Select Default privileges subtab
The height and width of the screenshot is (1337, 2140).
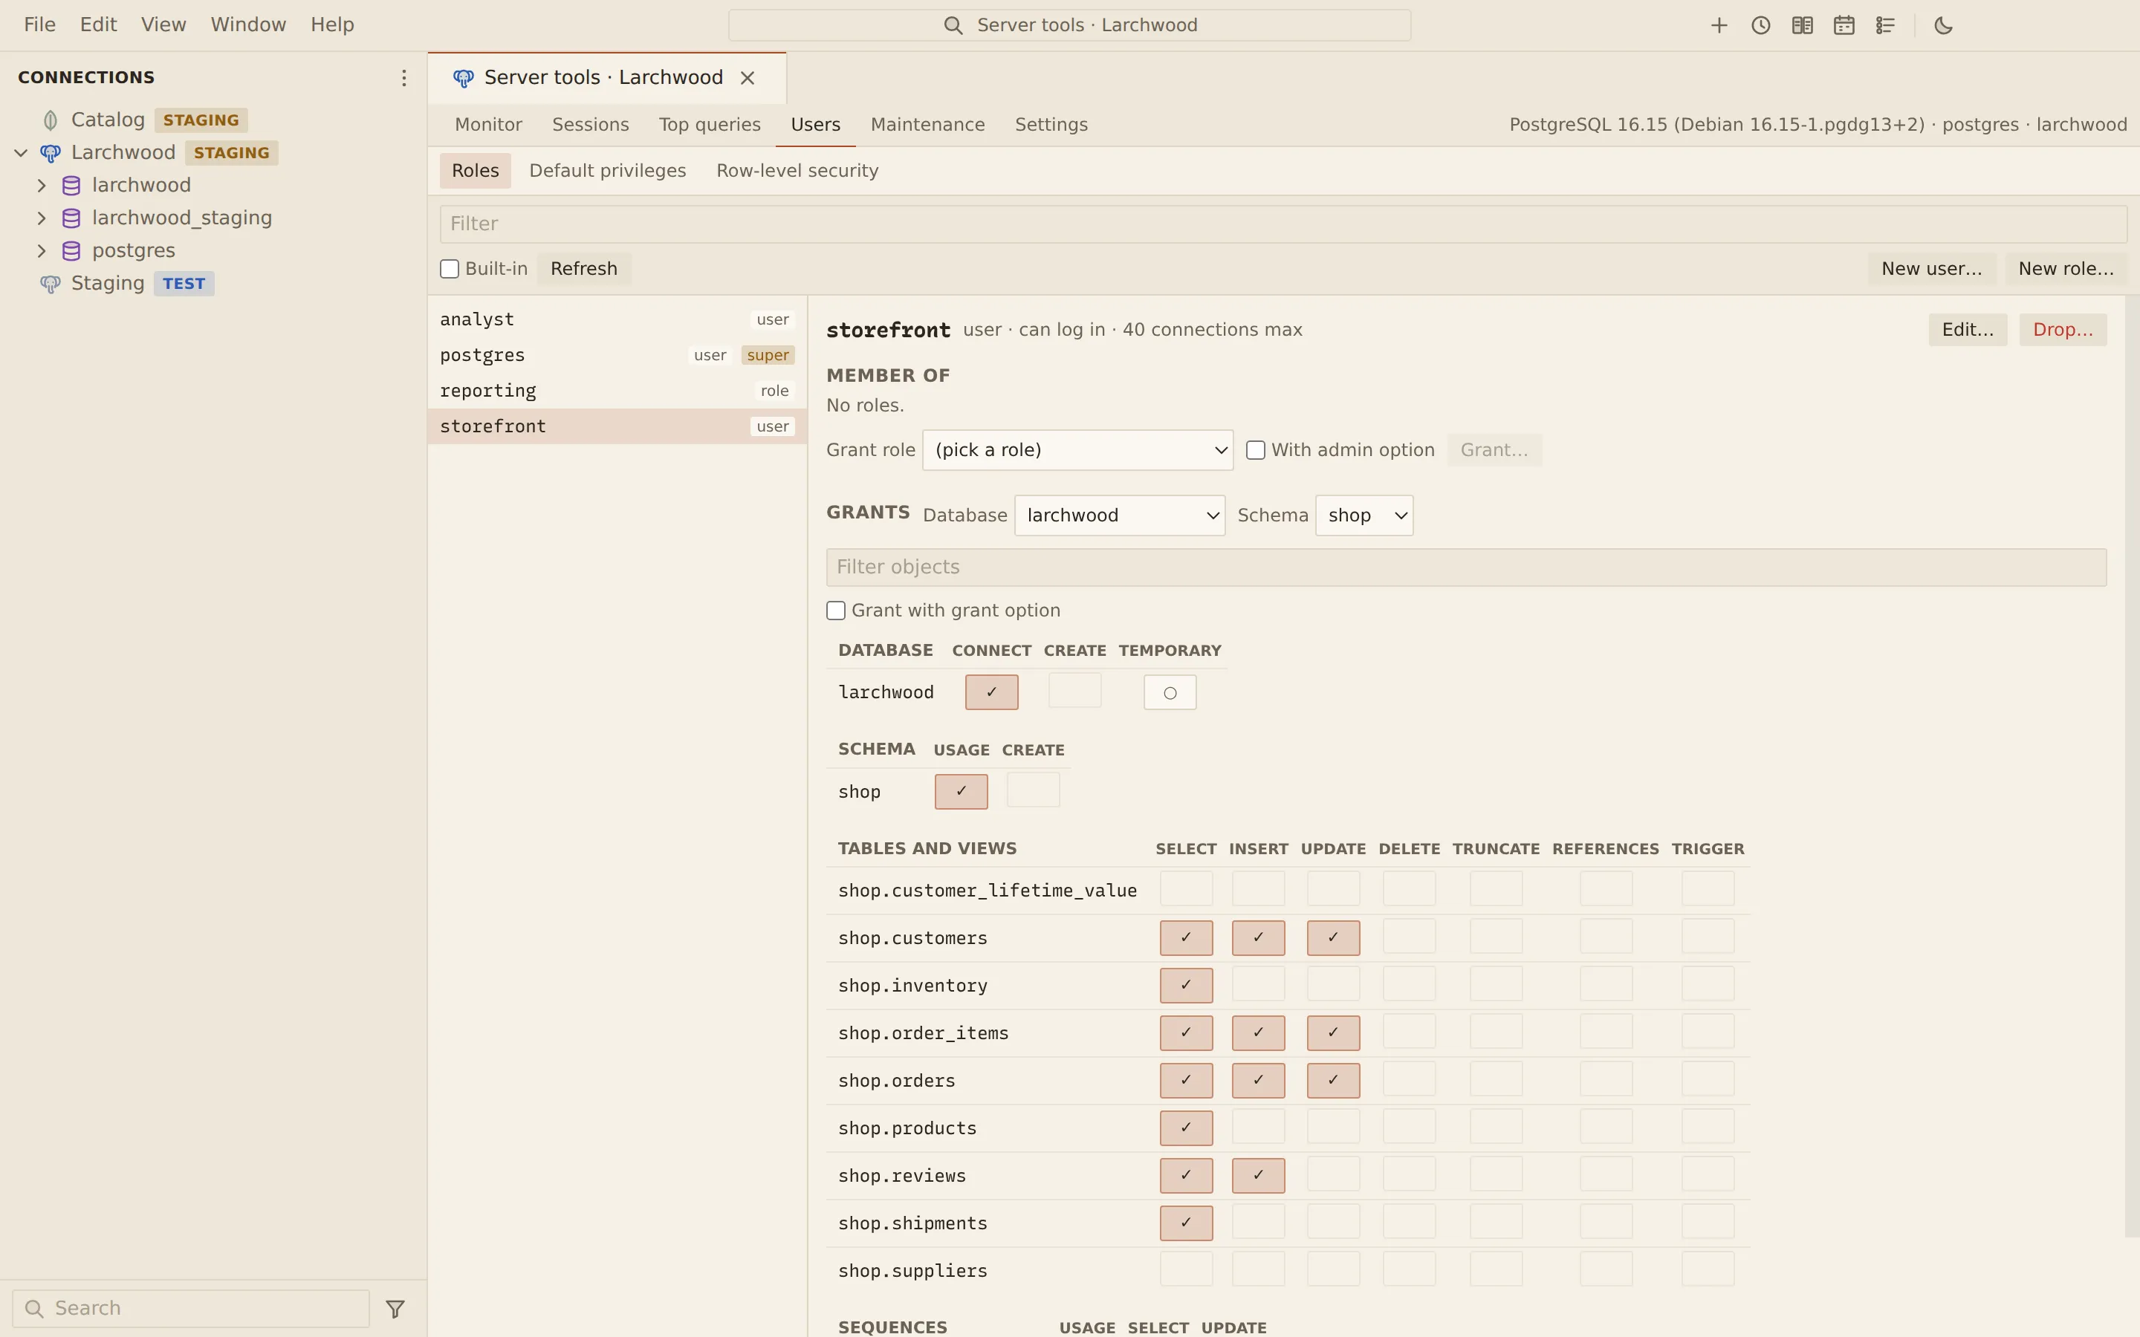click(x=606, y=171)
